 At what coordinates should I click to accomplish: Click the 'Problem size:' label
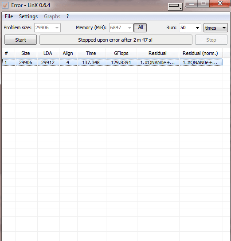coord(18,27)
